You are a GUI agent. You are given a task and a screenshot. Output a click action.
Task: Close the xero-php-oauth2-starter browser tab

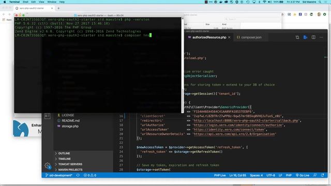[52, 8]
